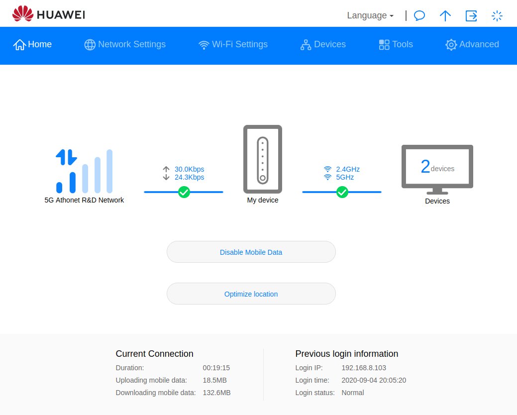Click the 24.3Kbps download speed

point(189,177)
